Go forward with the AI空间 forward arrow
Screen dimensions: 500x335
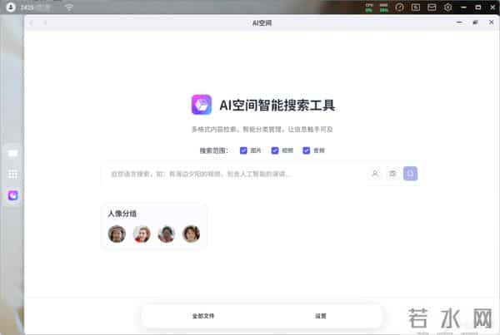45,23
